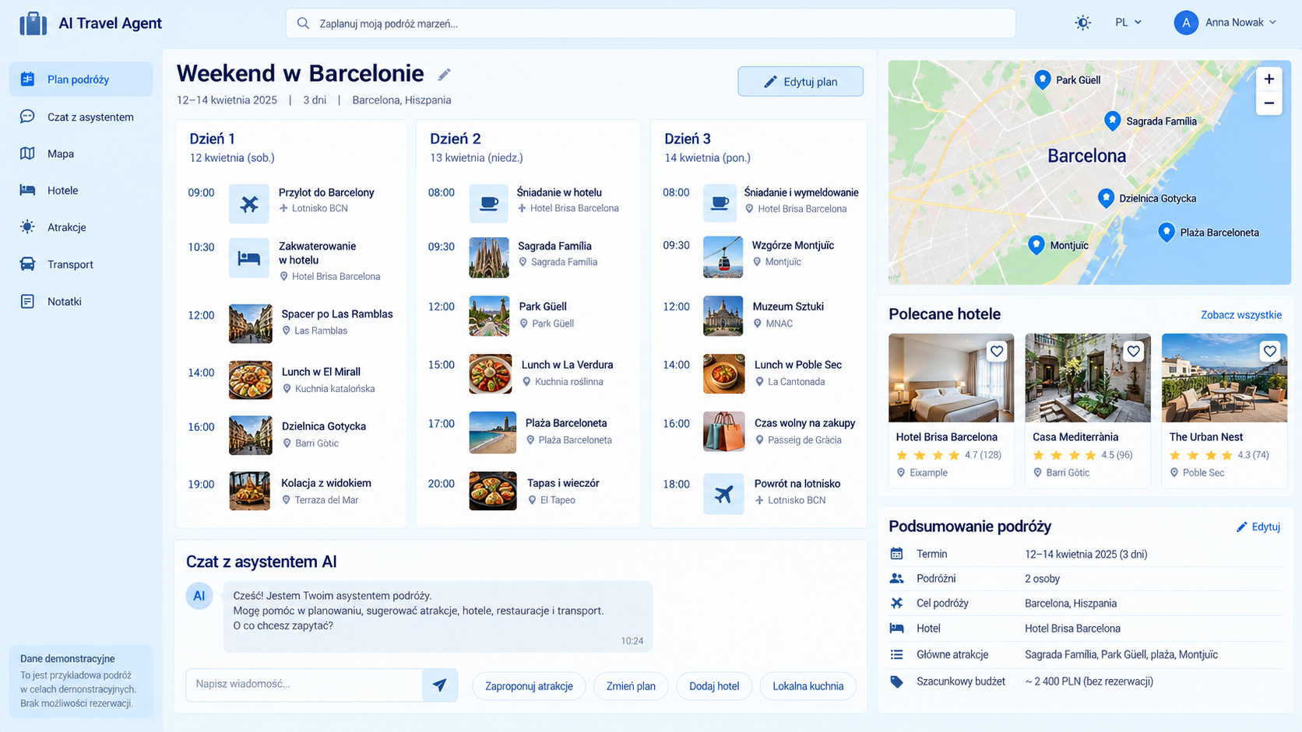This screenshot has width=1302, height=732.
Task: Open the Hotel Brisa Barcelona room photo
Action: (x=951, y=378)
